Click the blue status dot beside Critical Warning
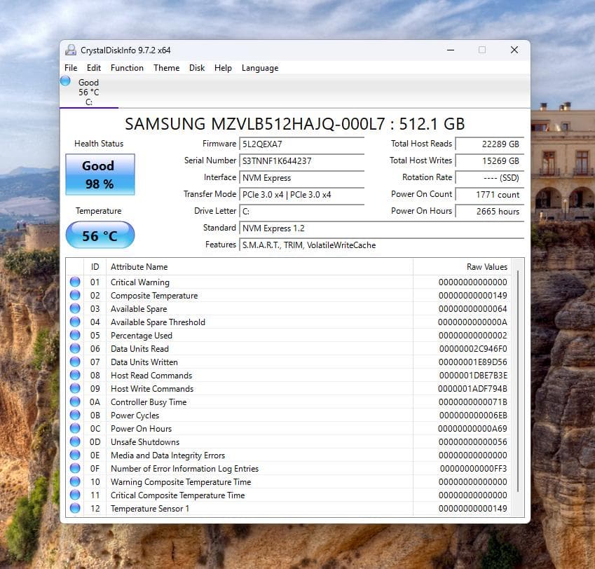 click(76, 282)
